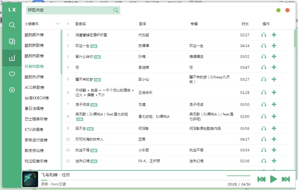Screen dimensions: 298x190
Task: Play song 叹这一生 with the headphone icon
Action: click(264, 46)
